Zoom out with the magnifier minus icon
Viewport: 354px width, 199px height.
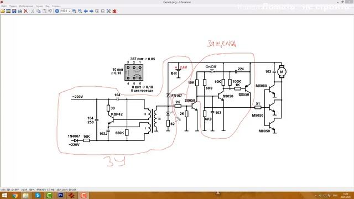[80, 11]
